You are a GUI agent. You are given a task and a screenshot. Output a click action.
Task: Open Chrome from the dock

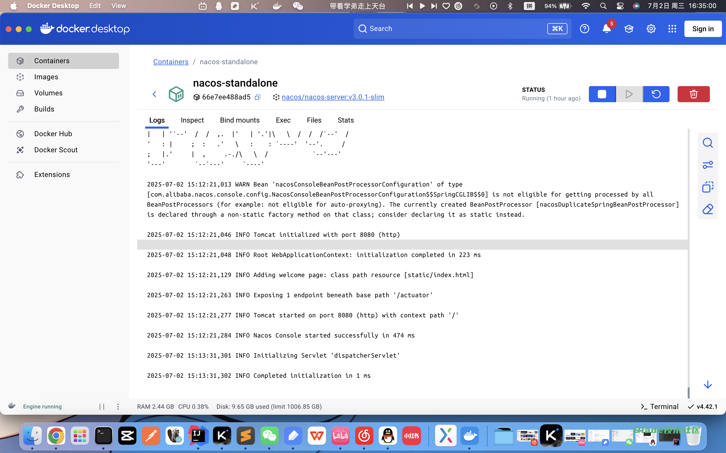[x=56, y=436]
